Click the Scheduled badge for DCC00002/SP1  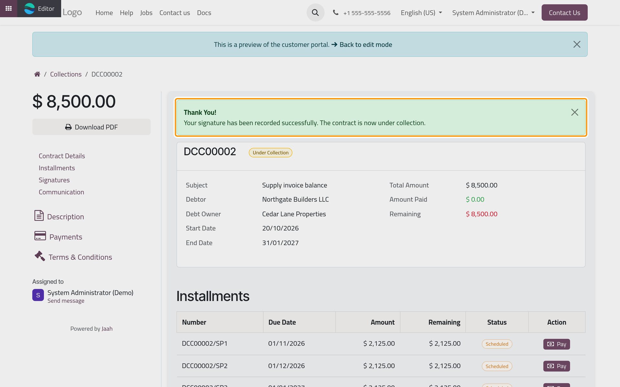click(x=497, y=344)
